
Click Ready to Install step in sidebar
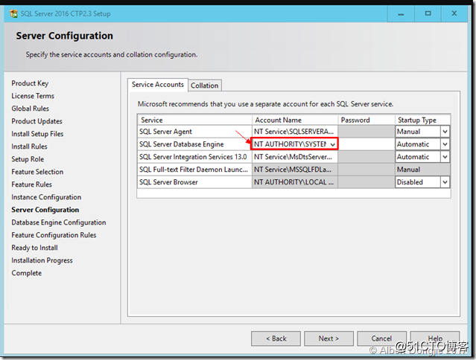point(34,248)
